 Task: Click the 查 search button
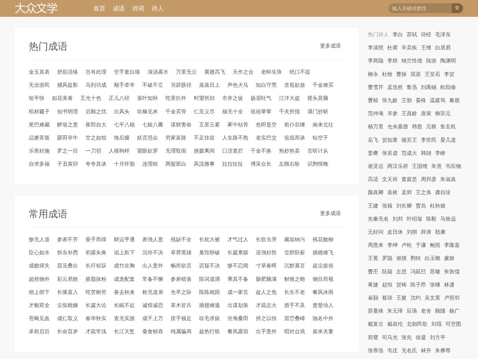[x=457, y=8]
